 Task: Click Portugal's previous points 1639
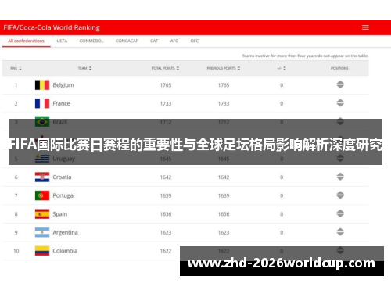[x=224, y=195]
